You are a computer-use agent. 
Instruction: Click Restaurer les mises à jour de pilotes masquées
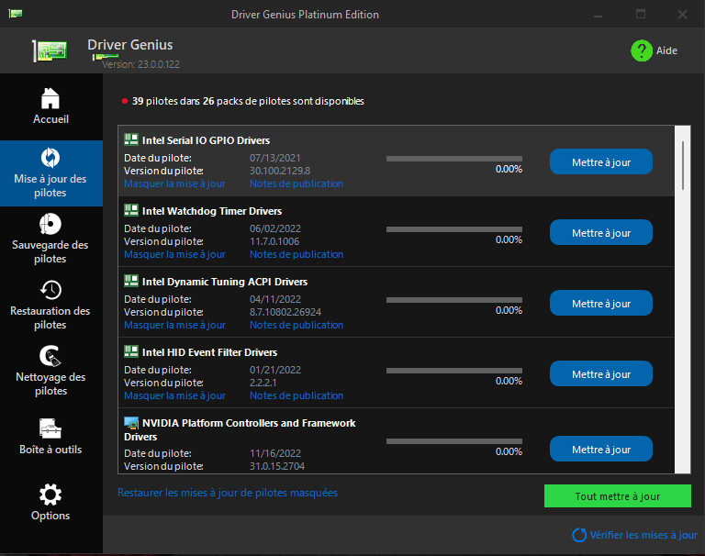(x=228, y=493)
